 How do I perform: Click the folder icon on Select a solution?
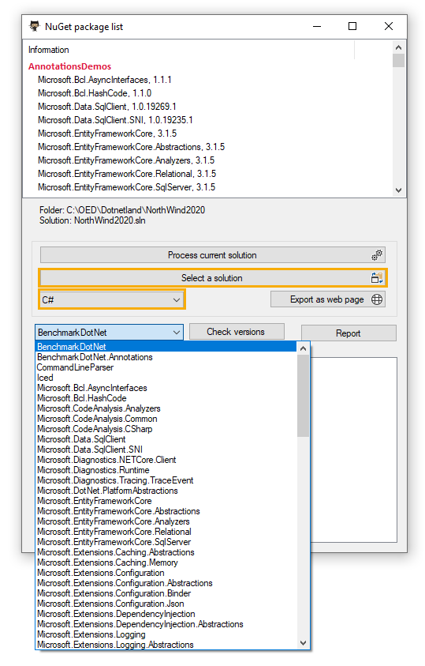click(376, 278)
